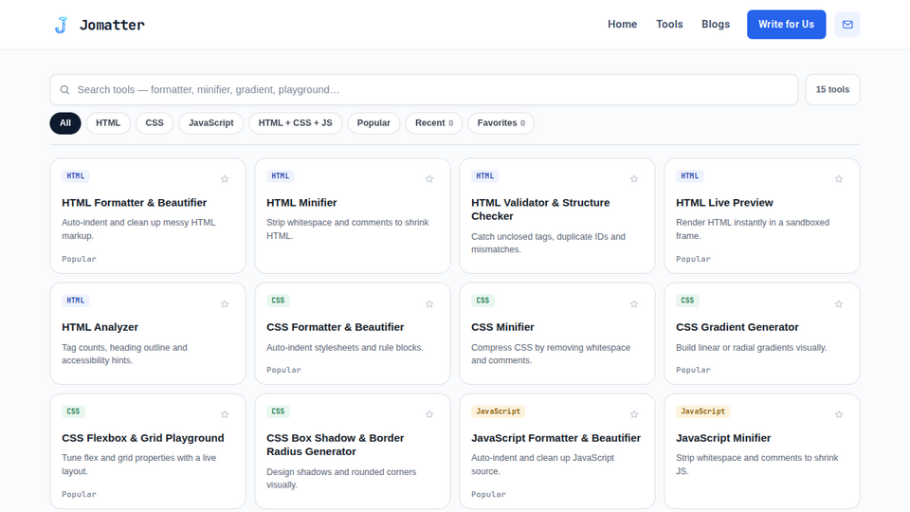Open CSS Box Shadow & Border Radius Generator
Viewport: 910px width, 512px height.
point(335,445)
